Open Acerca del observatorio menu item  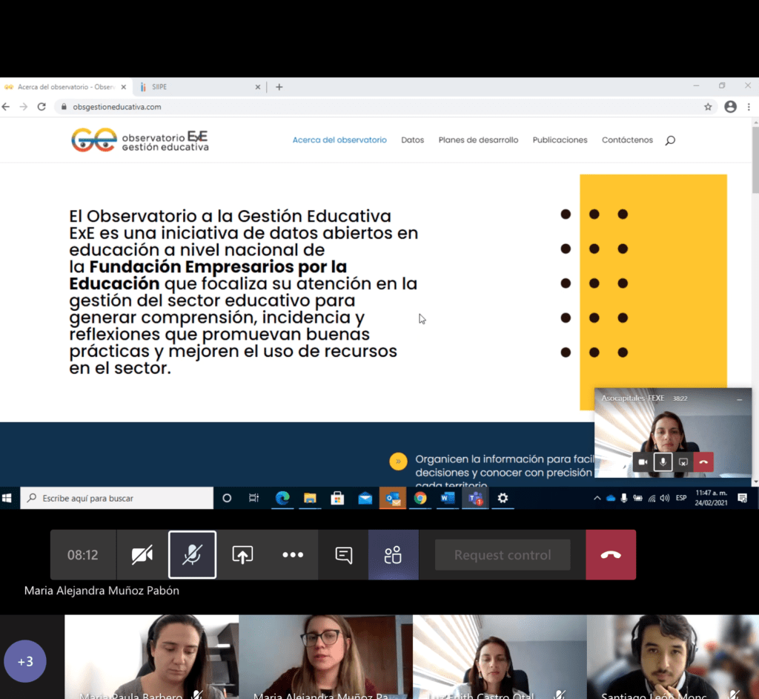point(339,140)
